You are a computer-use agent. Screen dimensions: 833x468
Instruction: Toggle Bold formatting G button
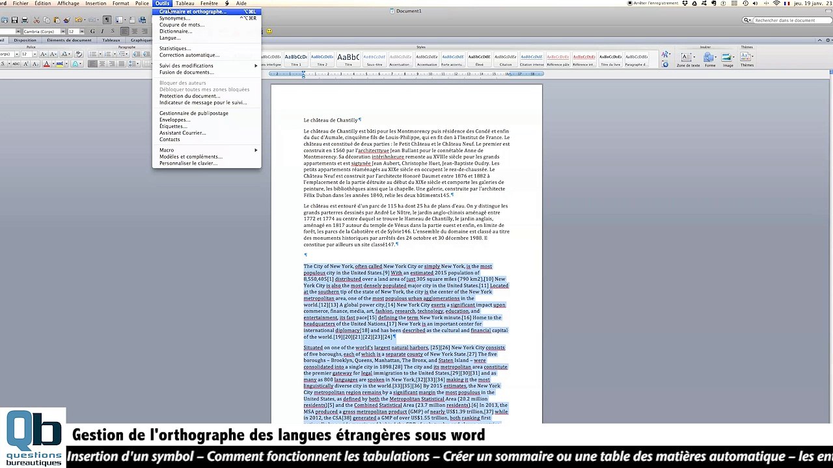click(x=92, y=31)
